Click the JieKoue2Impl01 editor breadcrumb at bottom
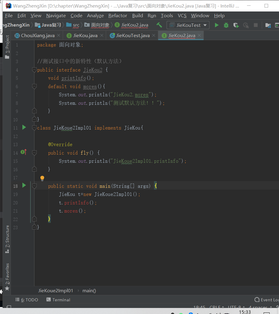This screenshot has width=279, height=314. 56,291
